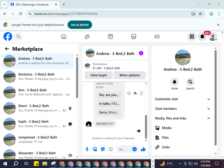Dismiss the default browser notification bar
Image resolution: width=224 pixels, height=168 pixels.
point(218,25)
